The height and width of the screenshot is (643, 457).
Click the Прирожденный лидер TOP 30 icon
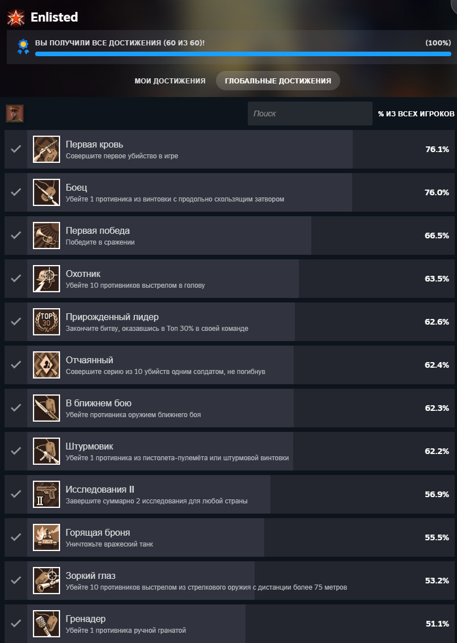tap(46, 322)
